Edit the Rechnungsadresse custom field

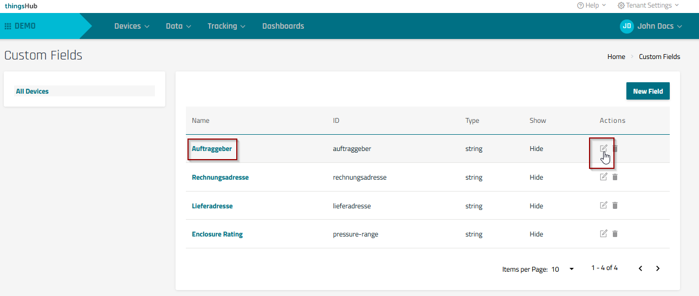click(604, 177)
